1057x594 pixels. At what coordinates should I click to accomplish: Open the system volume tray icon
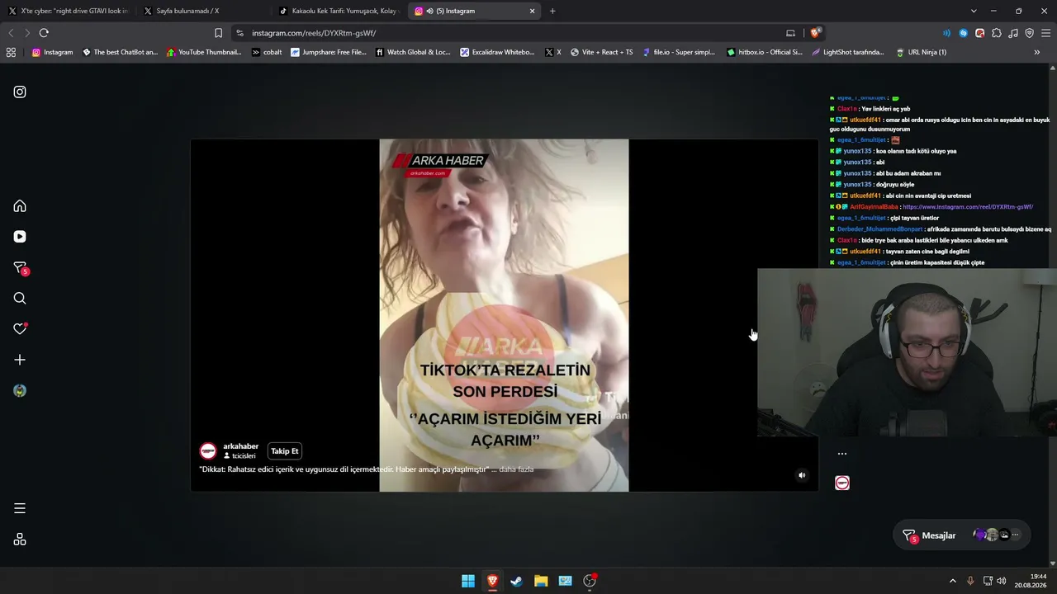(1001, 581)
